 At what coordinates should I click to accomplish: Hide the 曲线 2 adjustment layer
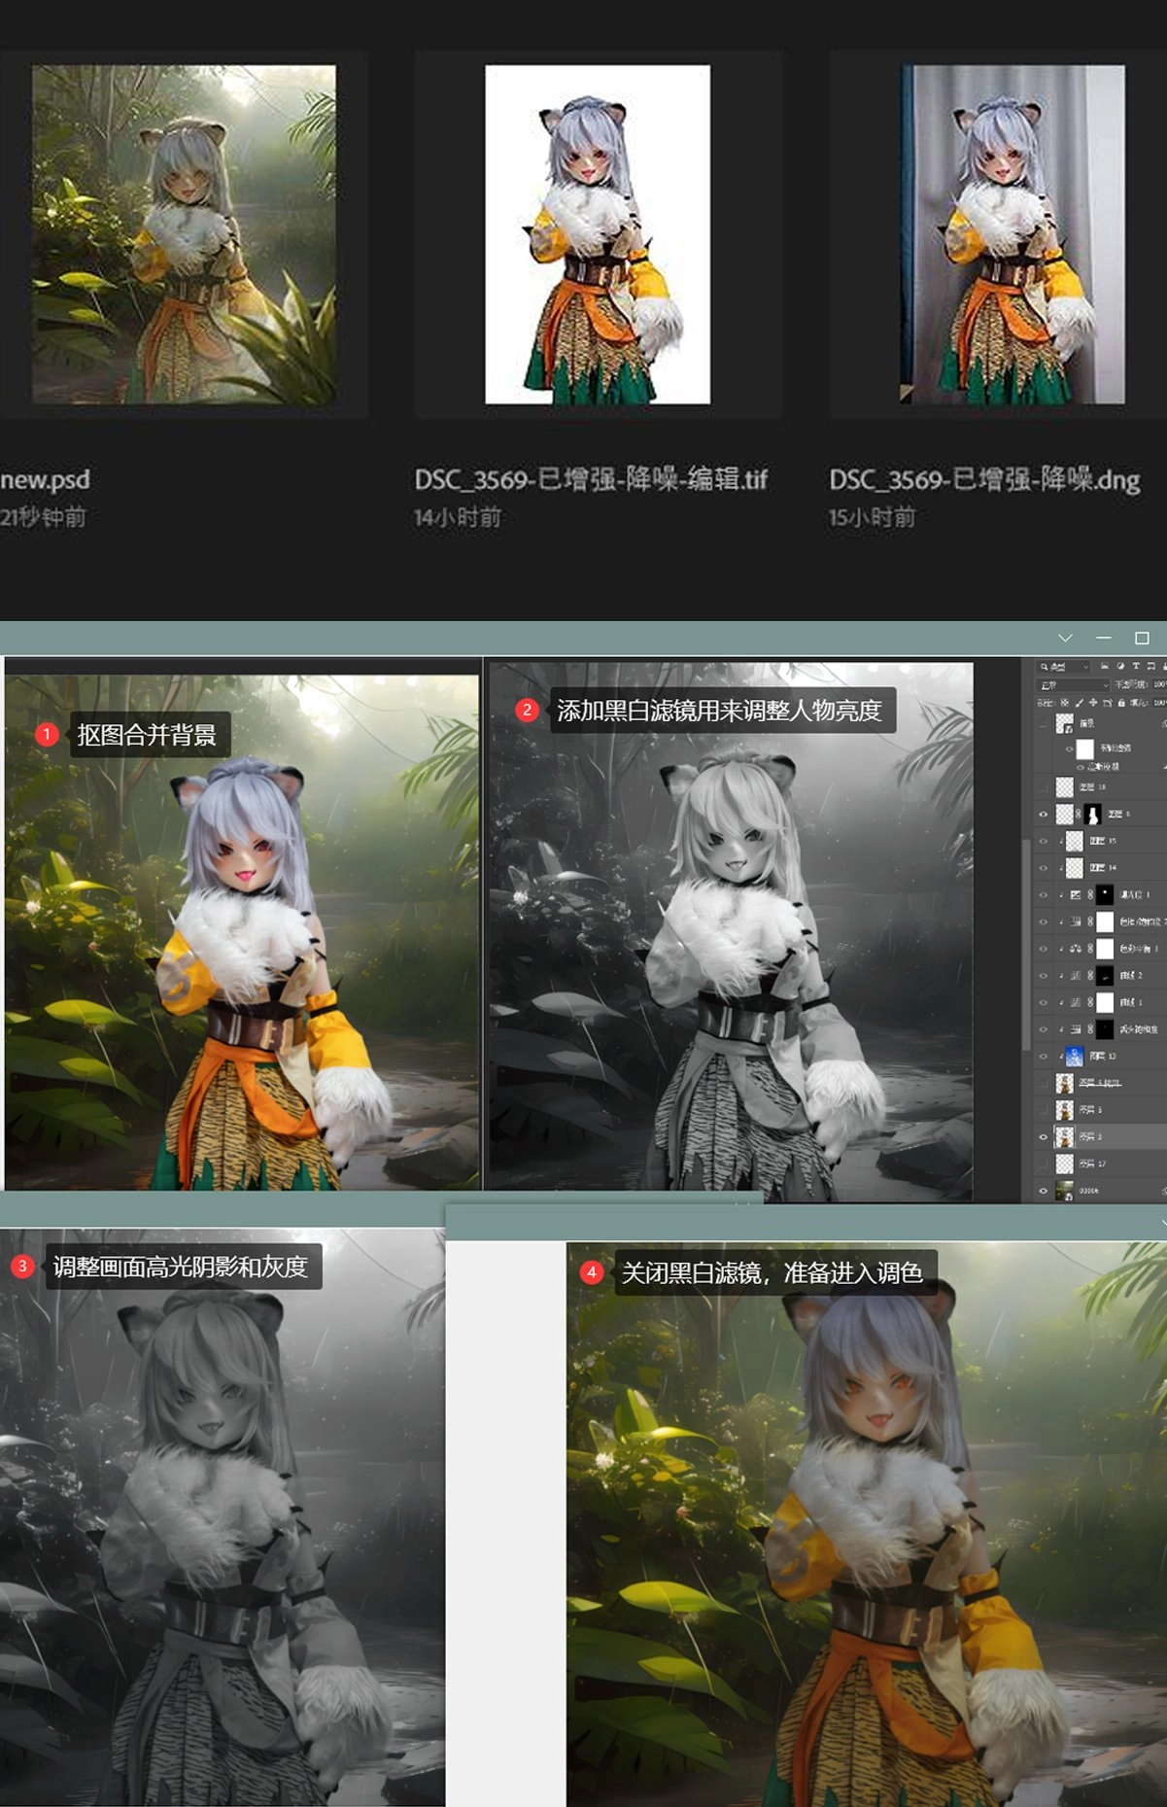pyautogui.click(x=1044, y=976)
